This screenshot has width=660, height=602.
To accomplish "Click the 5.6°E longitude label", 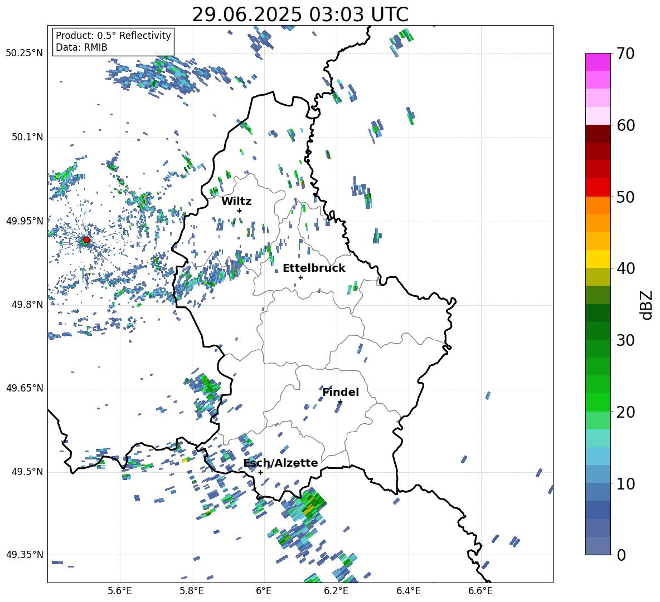I will click(120, 591).
